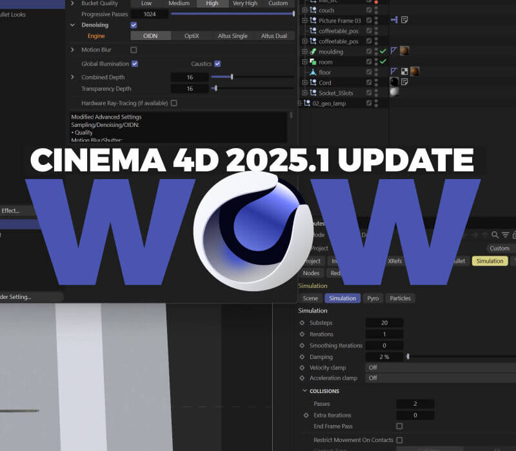Click the Cord null object icon
Viewport: 516px width, 451px height.
[x=313, y=82]
